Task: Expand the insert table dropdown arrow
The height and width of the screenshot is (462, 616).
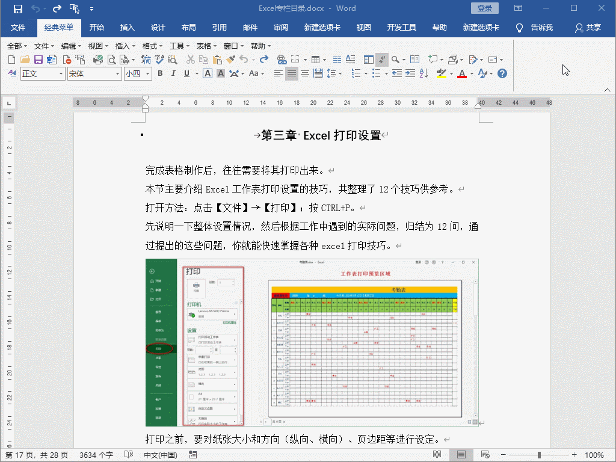Action: pyautogui.click(x=324, y=60)
